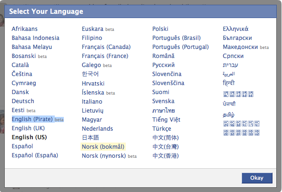The width and height of the screenshot is (282, 192).
Task: Select Български
Action: pyautogui.click(x=237, y=38)
